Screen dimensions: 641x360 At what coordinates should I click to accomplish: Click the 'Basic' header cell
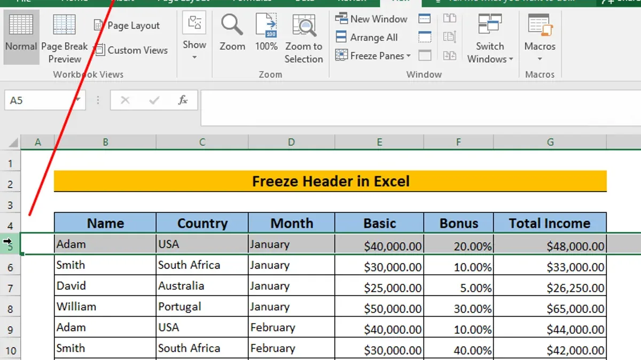tap(379, 223)
